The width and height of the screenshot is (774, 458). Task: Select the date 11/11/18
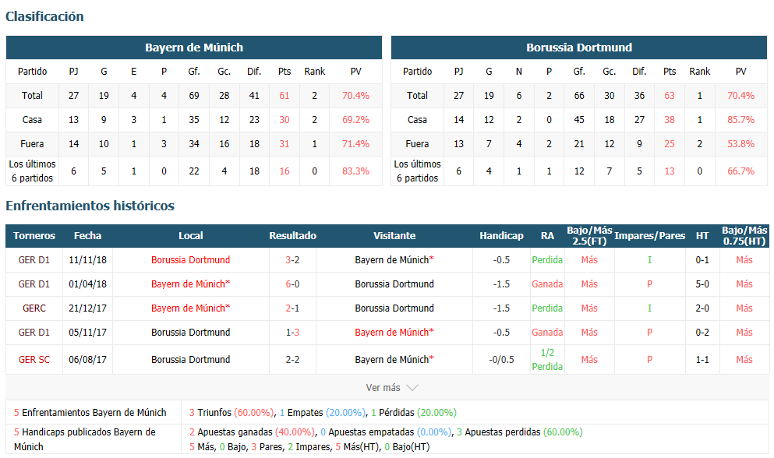point(87,260)
